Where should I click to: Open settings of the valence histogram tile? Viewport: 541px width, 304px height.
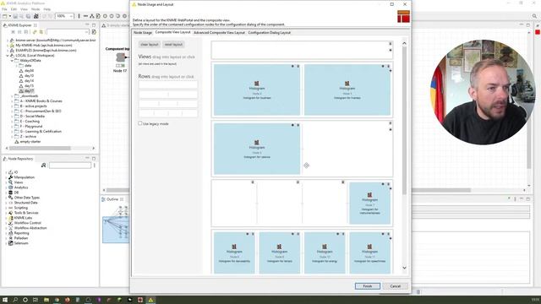293,125
